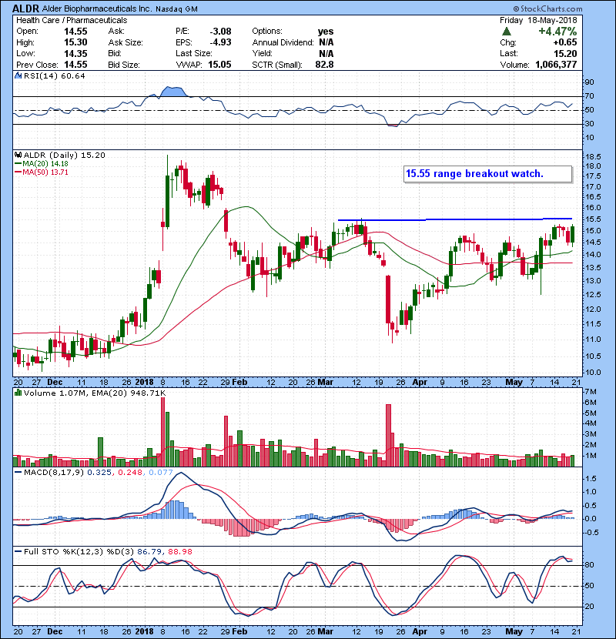Click the 2018 year label on price axis
616x639 pixels.
[144, 383]
